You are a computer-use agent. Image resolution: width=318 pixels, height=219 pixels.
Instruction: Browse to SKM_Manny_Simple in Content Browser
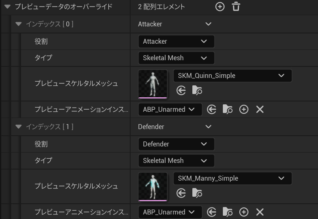(x=197, y=193)
